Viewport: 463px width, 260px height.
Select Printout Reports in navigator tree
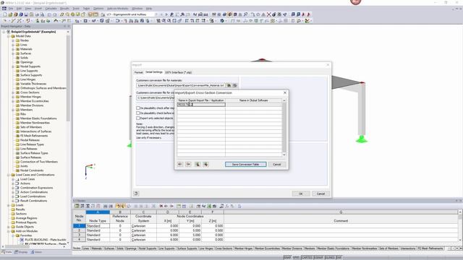click(x=26, y=222)
